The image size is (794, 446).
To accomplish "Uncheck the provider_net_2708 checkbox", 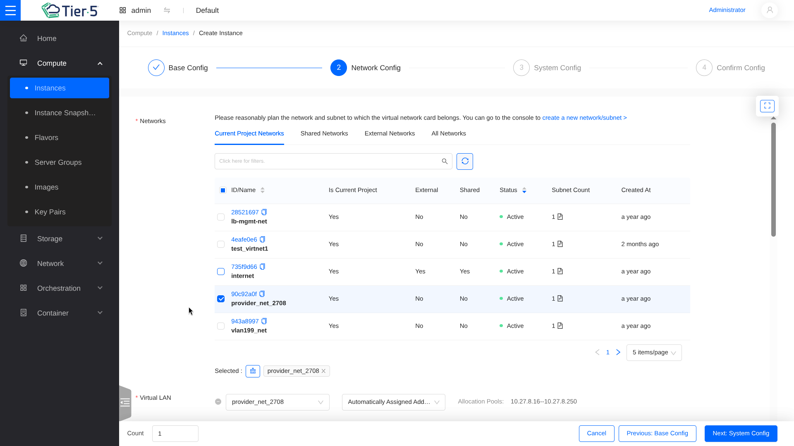I will (x=221, y=299).
